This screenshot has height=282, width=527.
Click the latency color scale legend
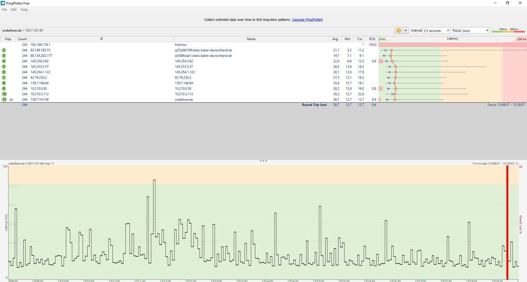[x=508, y=30]
